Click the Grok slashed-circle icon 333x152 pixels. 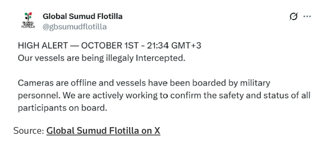(294, 17)
